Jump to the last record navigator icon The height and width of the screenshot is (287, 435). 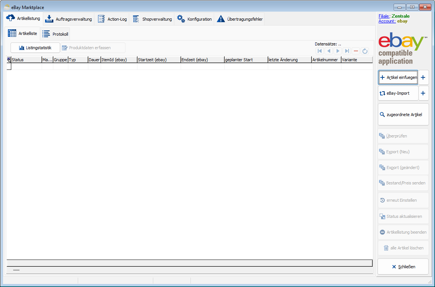347,51
